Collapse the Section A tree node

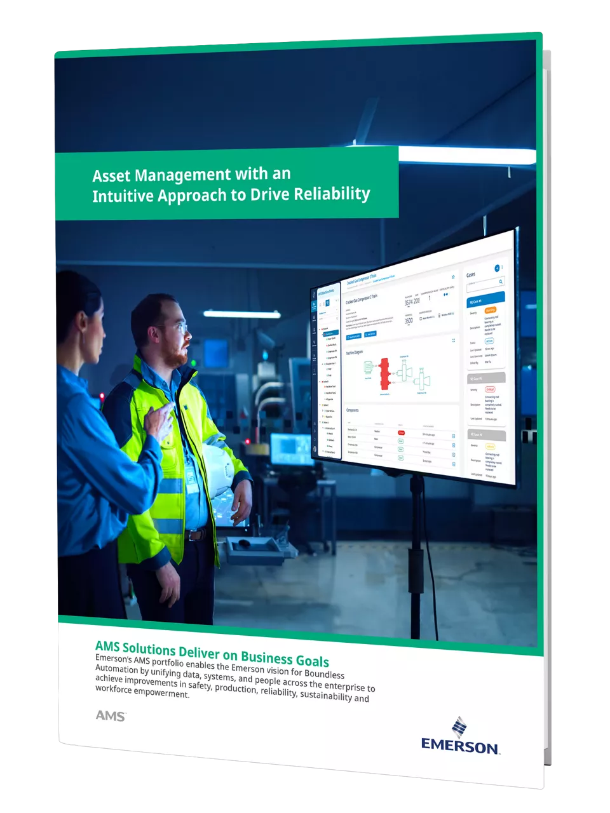pyautogui.click(x=320, y=327)
